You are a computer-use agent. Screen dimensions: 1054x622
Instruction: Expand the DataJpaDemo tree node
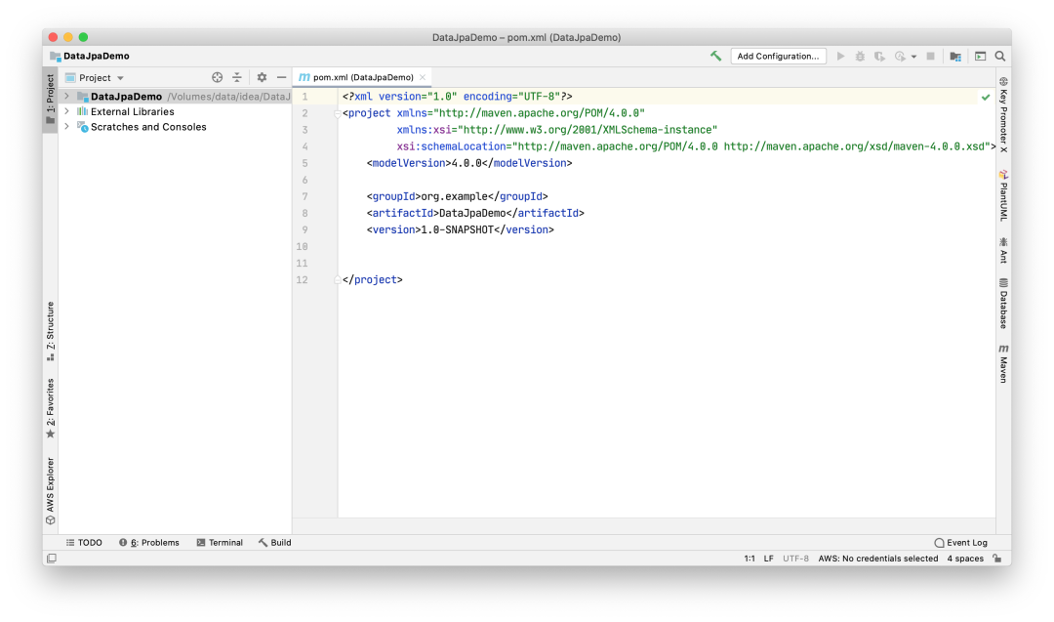[66, 96]
